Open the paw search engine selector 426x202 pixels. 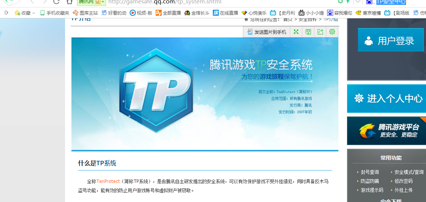370,2
